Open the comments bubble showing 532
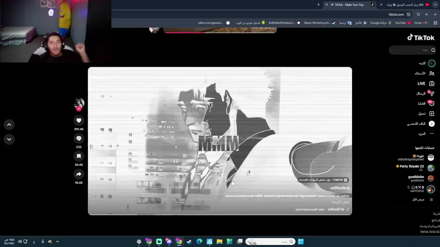The image size is (440, 247). point(79,138)
